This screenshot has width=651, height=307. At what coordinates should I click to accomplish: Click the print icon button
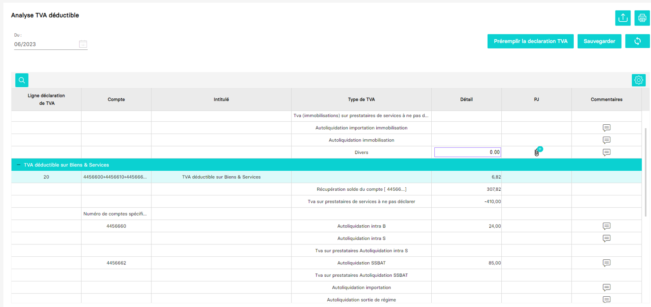pyautogui.click(x=642, y=18)
